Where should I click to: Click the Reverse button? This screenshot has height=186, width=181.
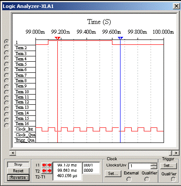(x=18, y=178)
